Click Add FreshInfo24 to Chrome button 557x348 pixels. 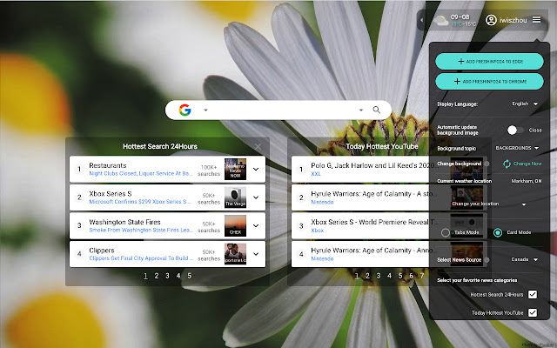tap(489, 81)
